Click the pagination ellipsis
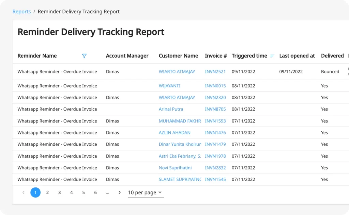This screenshot has width=349, height=215. pos(107,192)
